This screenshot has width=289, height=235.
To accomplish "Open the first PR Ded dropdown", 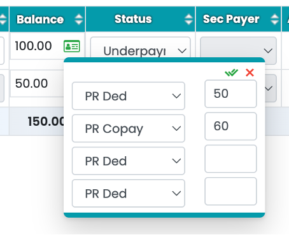I will pos(129,96).
